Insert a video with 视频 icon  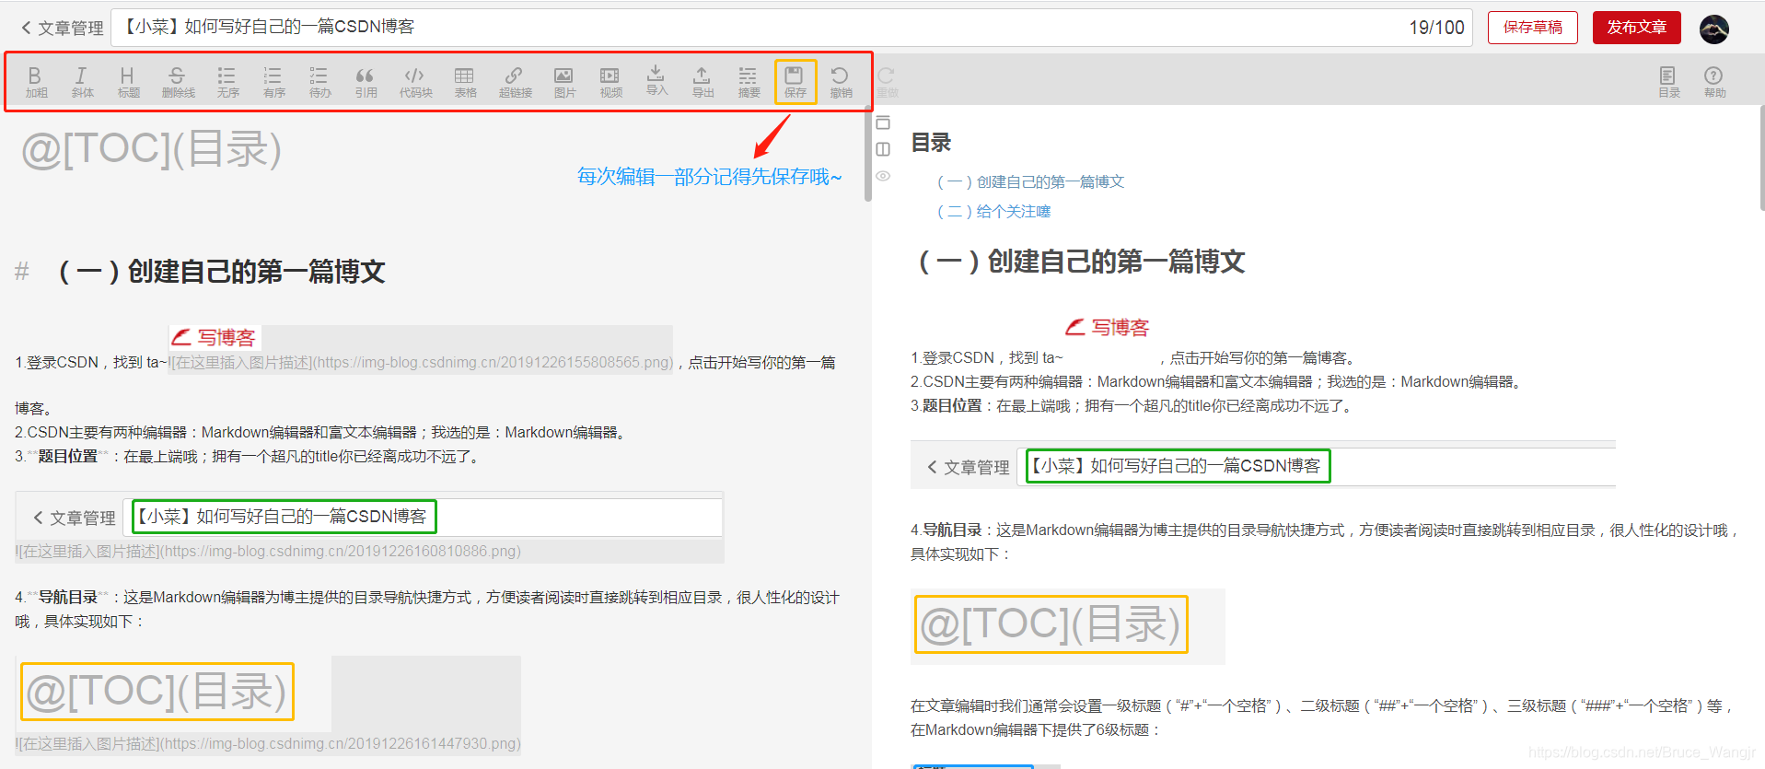point(610,81)
